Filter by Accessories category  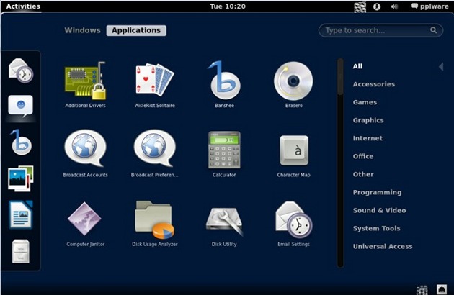[374, 84]
